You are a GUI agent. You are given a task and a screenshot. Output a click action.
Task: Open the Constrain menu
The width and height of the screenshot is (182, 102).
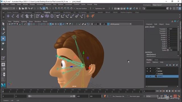[x=69, y=5]
